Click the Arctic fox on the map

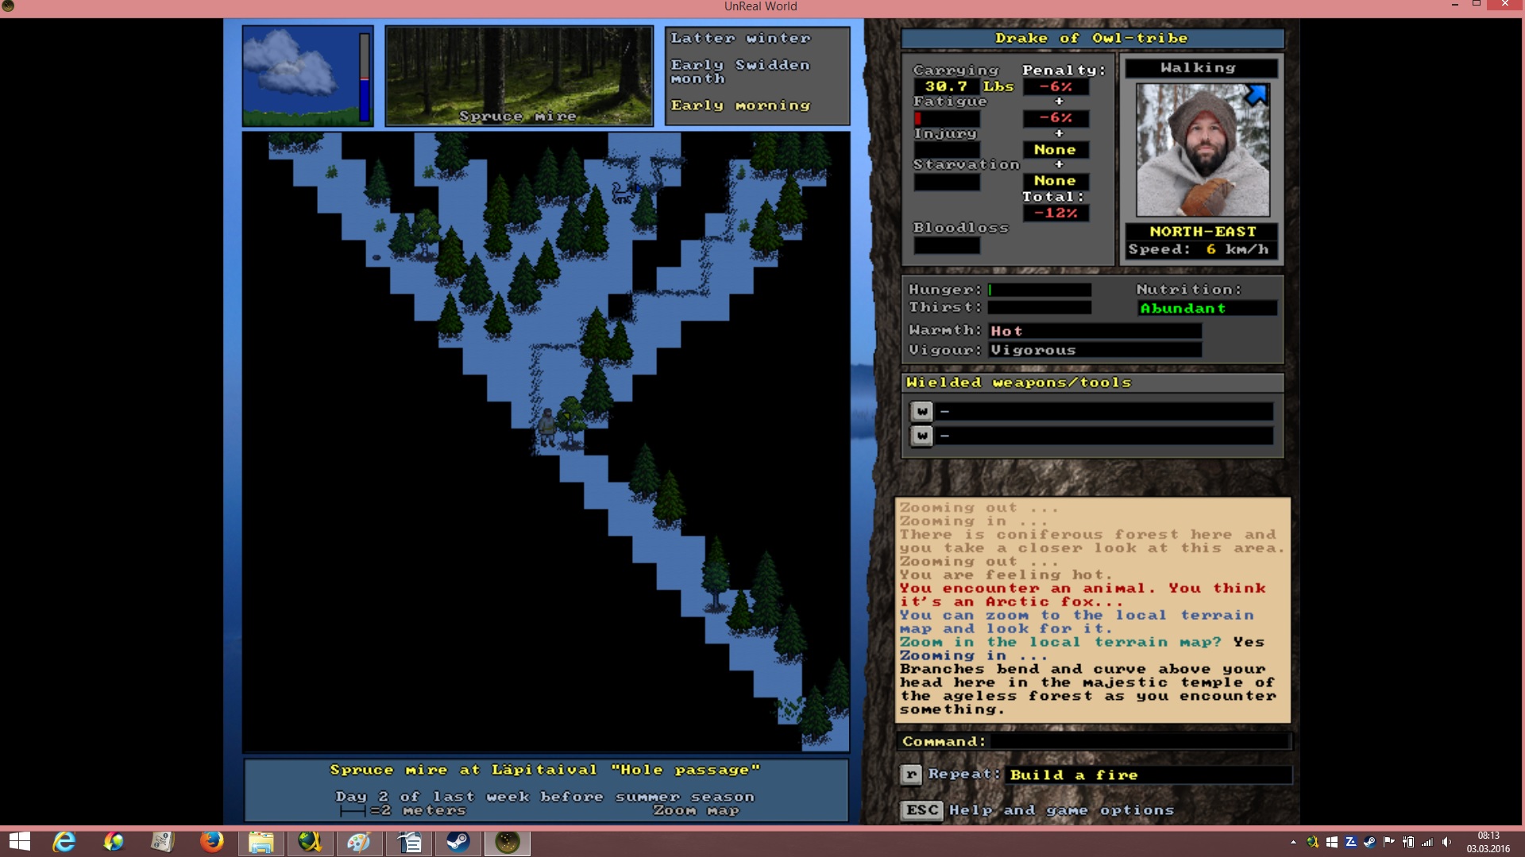click(x=624, y=192)
